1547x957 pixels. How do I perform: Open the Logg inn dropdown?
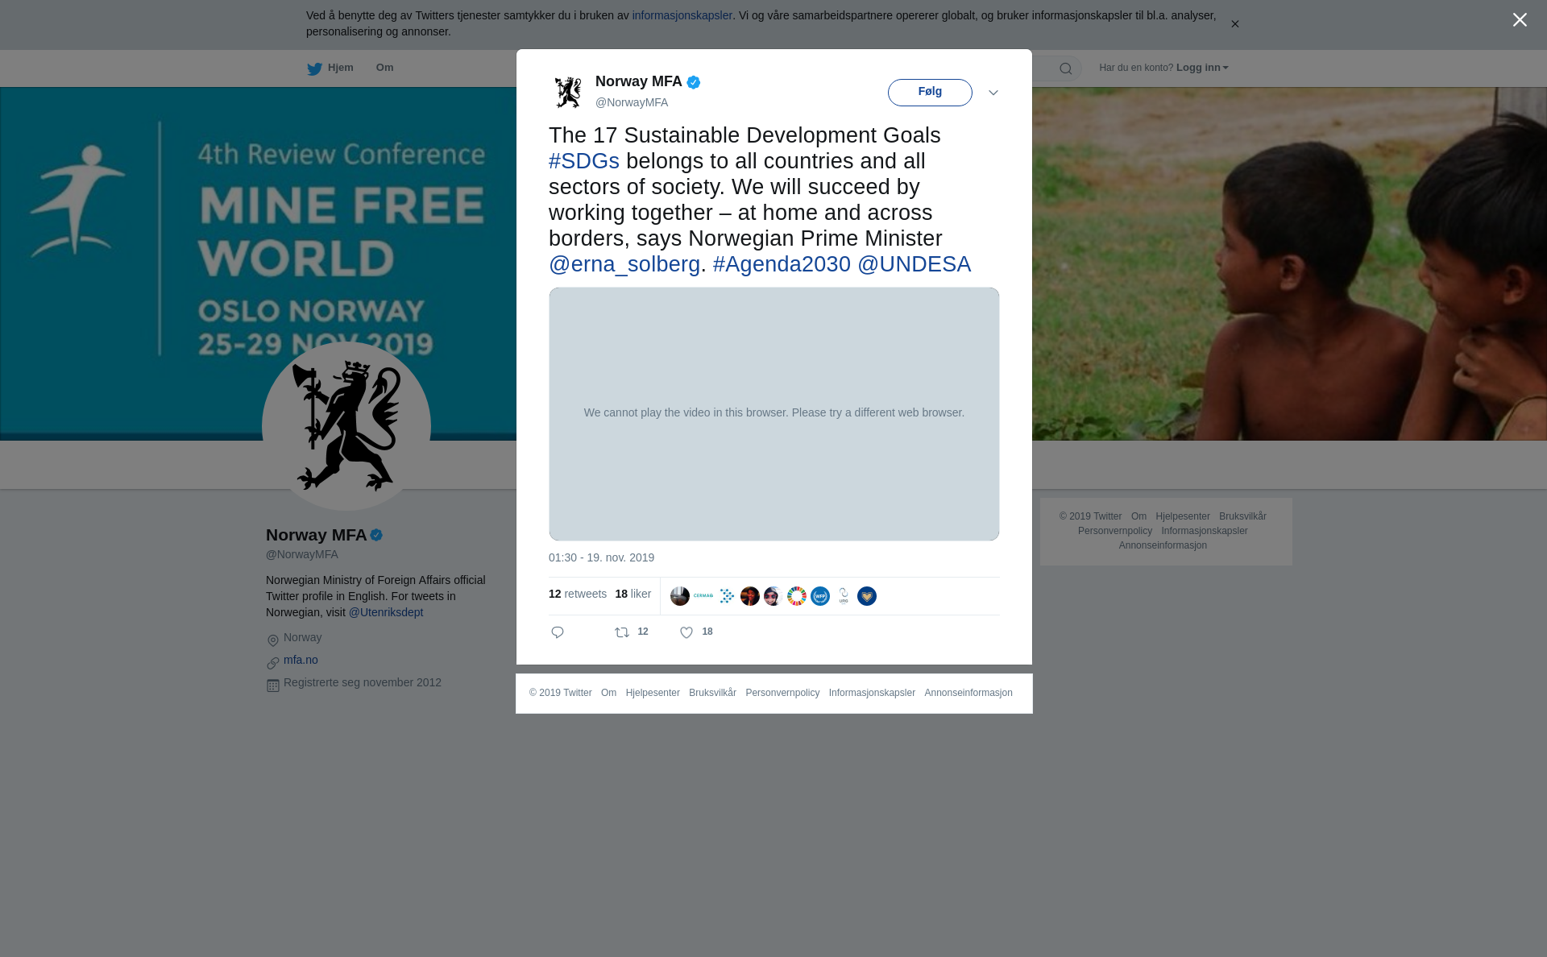coord(1202,68)
